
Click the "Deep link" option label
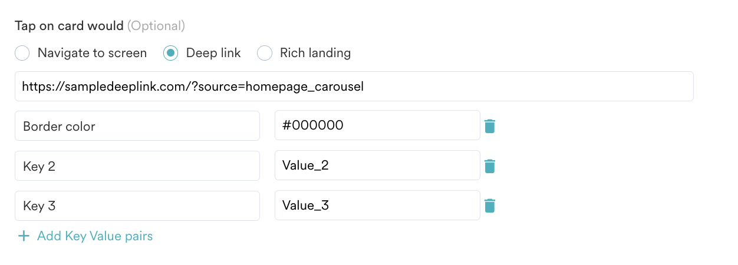213,53
